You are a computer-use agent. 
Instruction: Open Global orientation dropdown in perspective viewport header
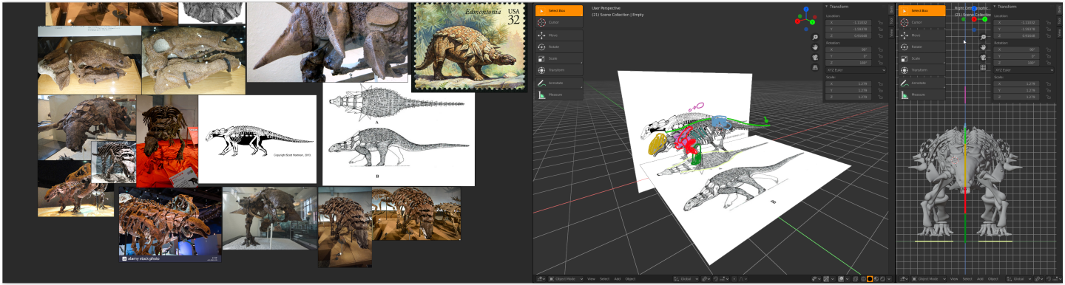686,279
